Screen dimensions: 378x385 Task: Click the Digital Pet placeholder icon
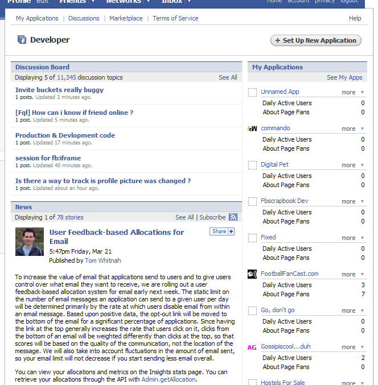253,165
